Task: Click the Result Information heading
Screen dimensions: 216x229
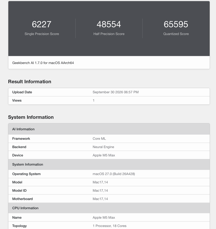Action: coord(30,81)
